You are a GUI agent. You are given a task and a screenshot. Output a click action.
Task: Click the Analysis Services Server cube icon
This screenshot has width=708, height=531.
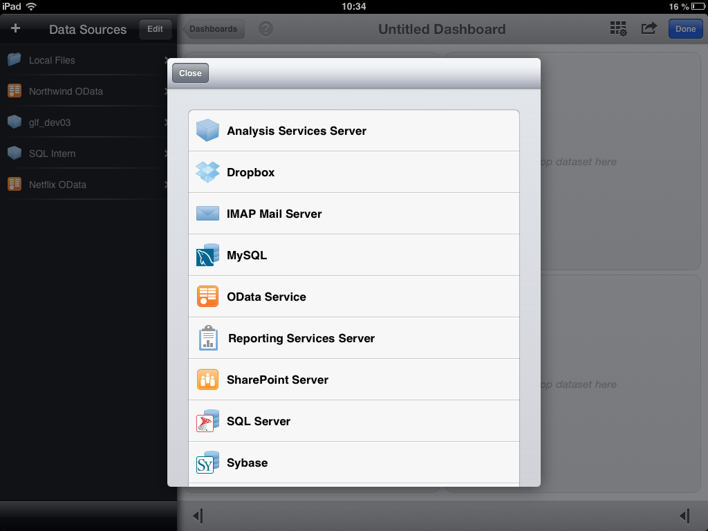click(x=207, y=131)
